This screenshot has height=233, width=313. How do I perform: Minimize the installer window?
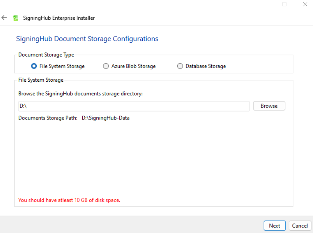click(264, 4)
